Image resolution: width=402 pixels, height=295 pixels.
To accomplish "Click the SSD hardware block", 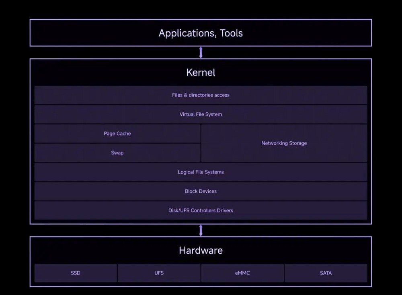I will click(76, 273).
